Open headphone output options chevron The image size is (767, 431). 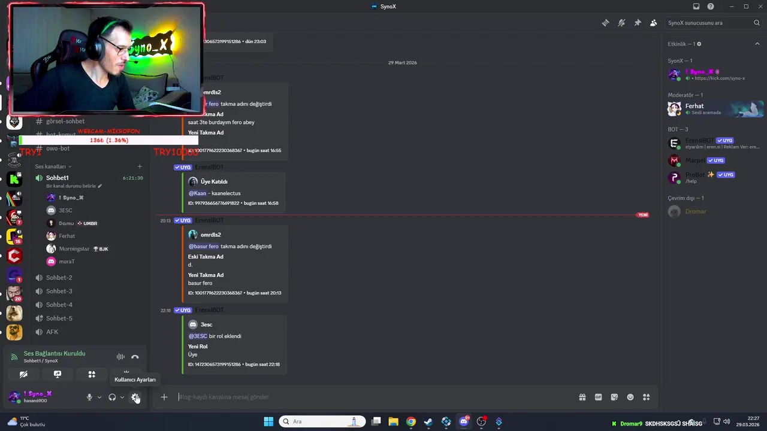(122, 397)
